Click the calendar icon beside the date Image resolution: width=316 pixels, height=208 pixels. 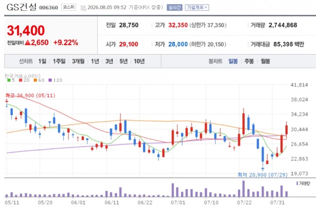coord(83,8)
